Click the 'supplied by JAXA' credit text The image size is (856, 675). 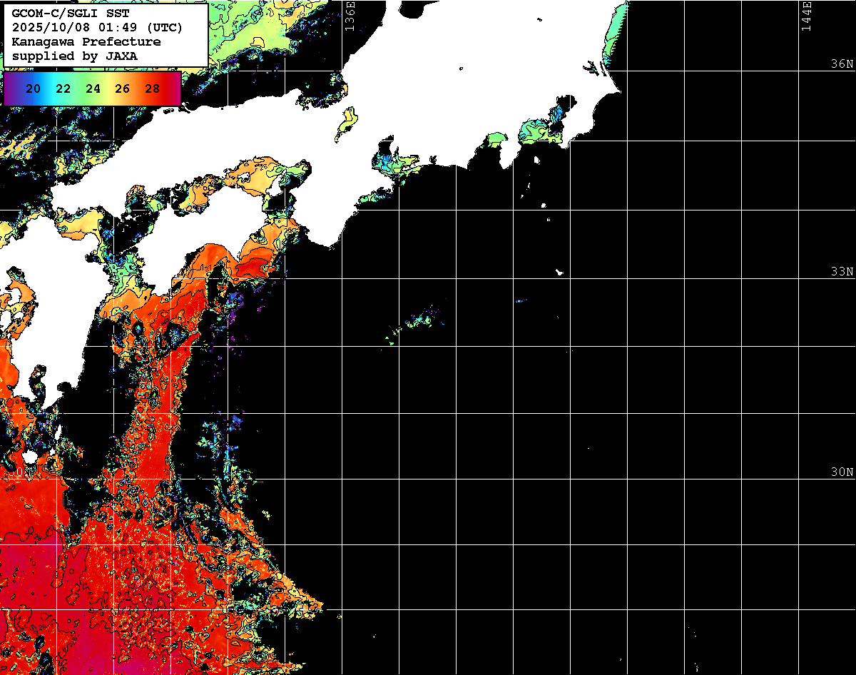[x=75, y=56]
